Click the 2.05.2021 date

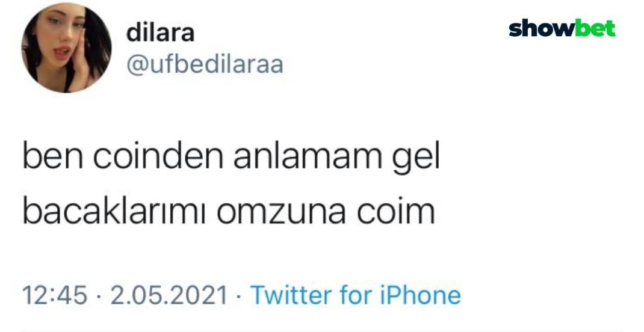click(169, 295)
